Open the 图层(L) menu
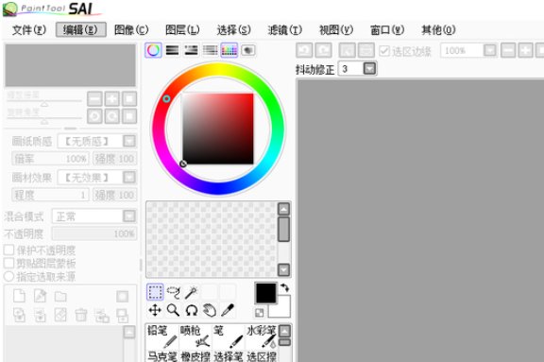This screenshot has height=362, width=544. [x=182, y=30]
